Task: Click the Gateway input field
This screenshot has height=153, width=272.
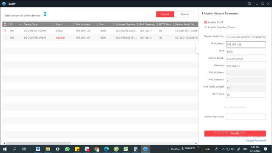Action: (x=246, y=66)
